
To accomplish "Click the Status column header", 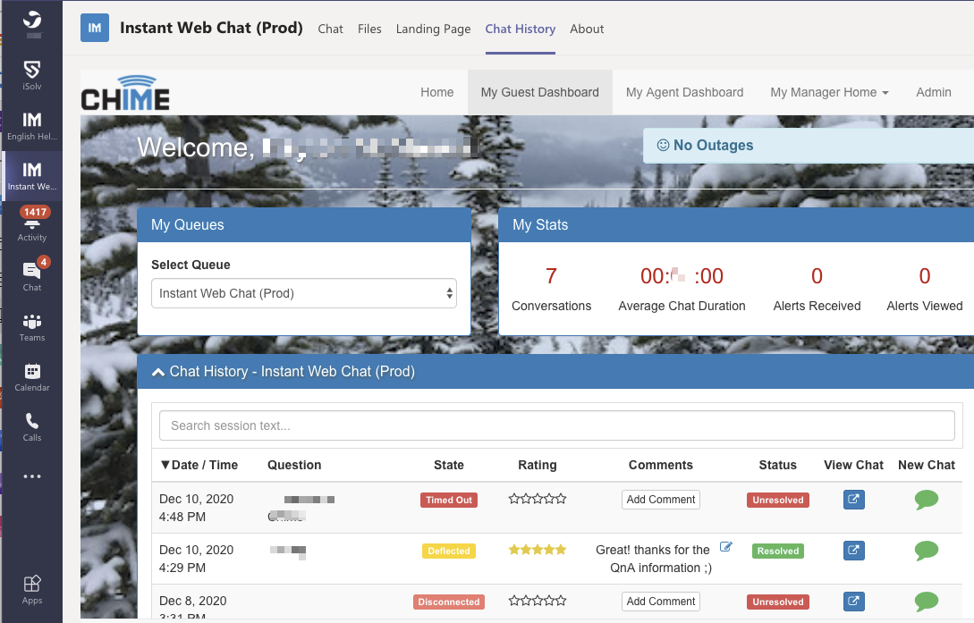I will pos(778,466).
